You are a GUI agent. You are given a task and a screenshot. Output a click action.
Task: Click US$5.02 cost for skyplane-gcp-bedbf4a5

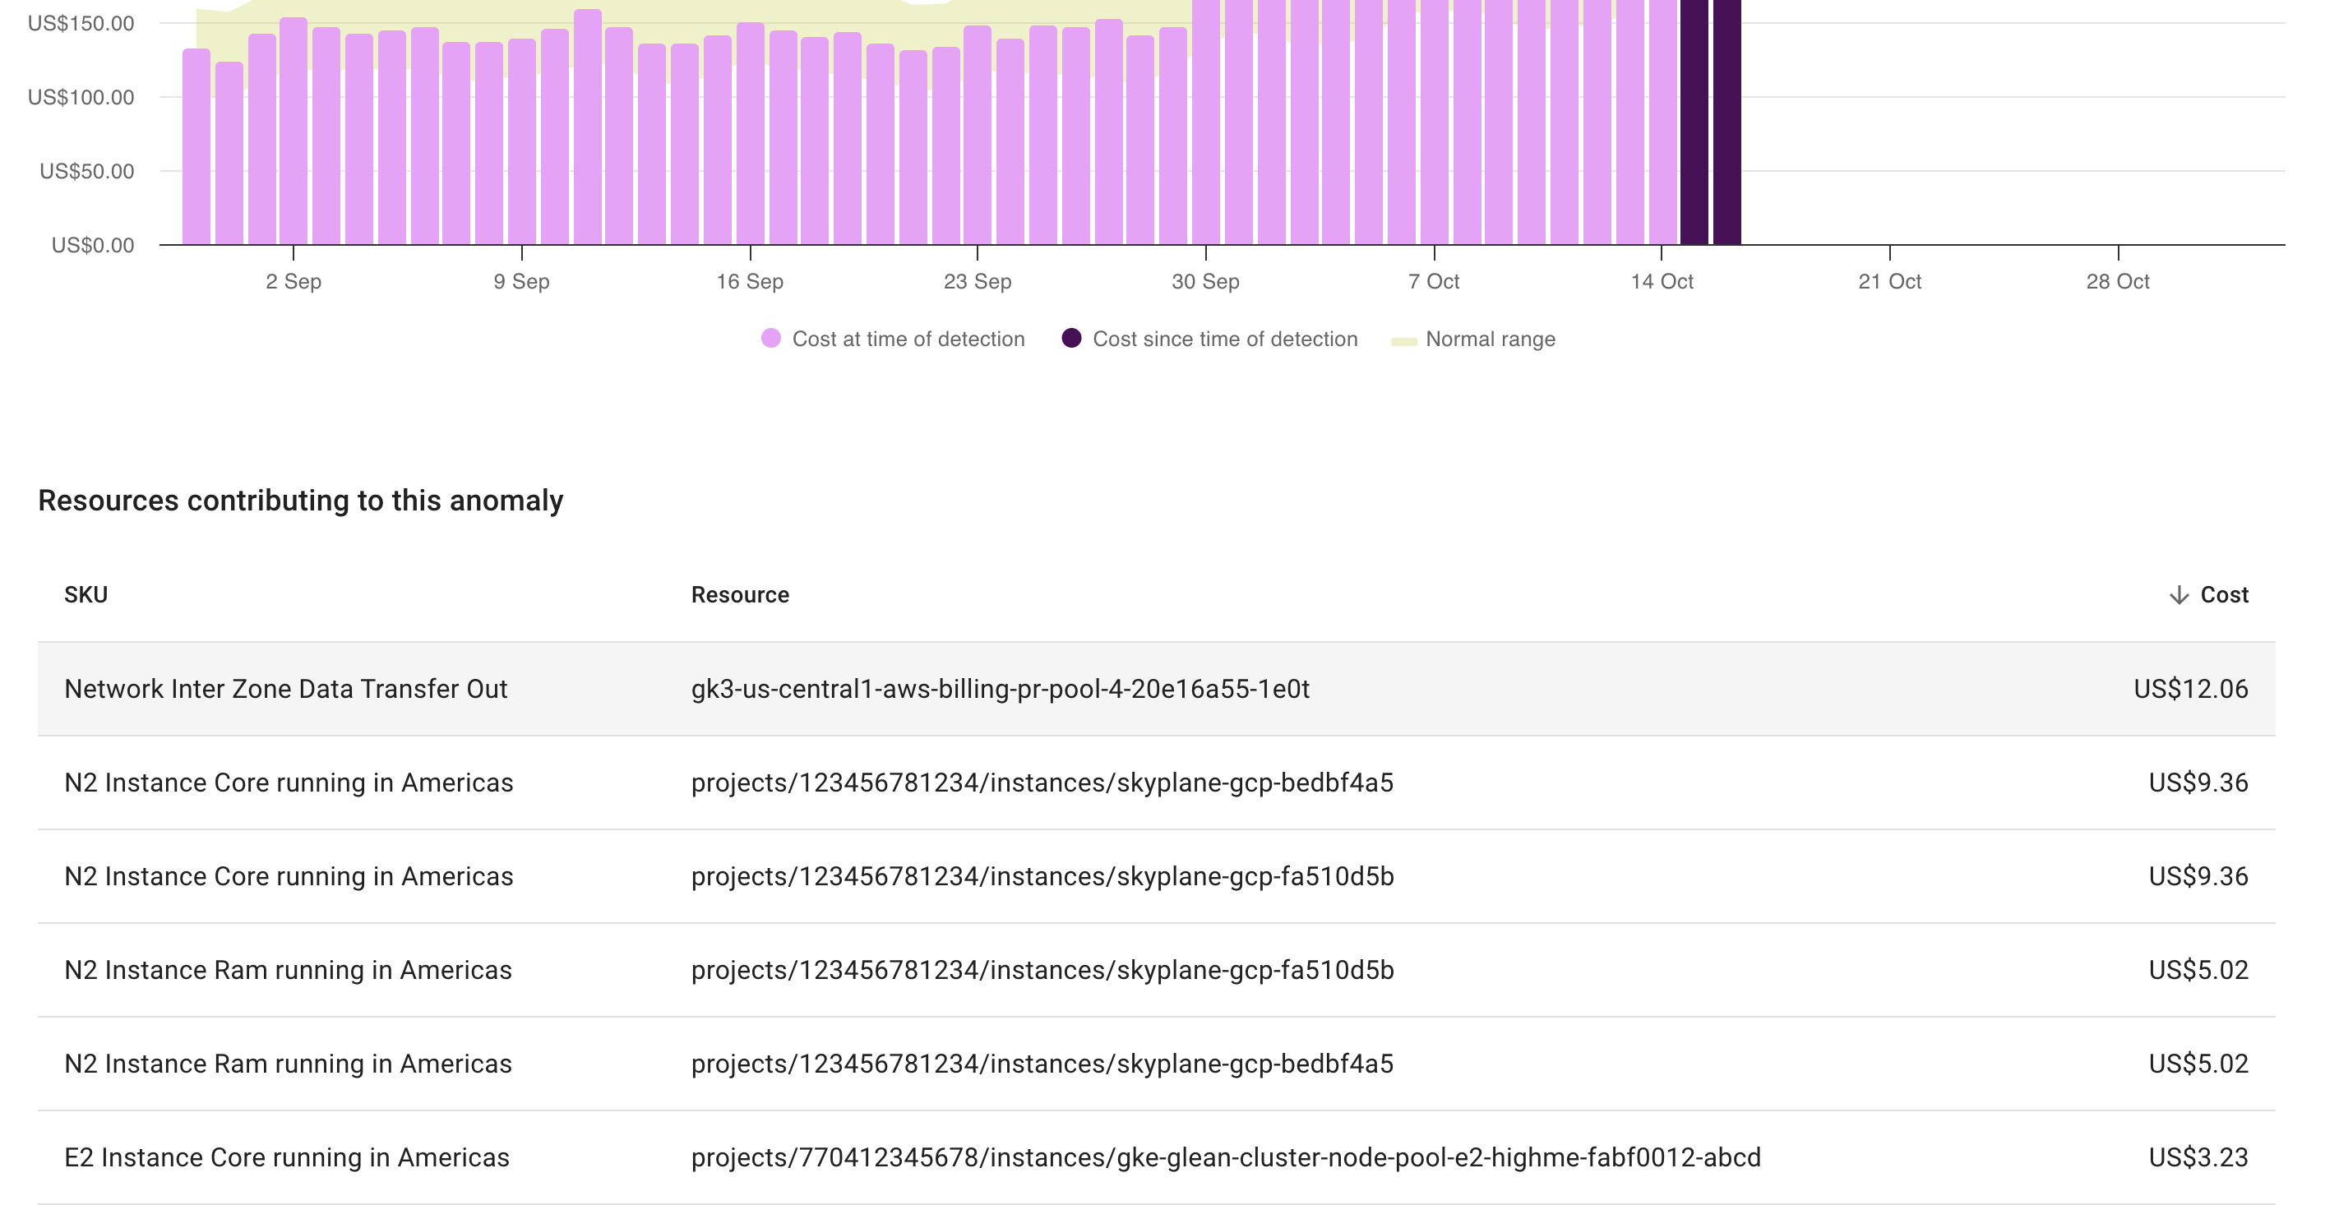(2198, 1064)
